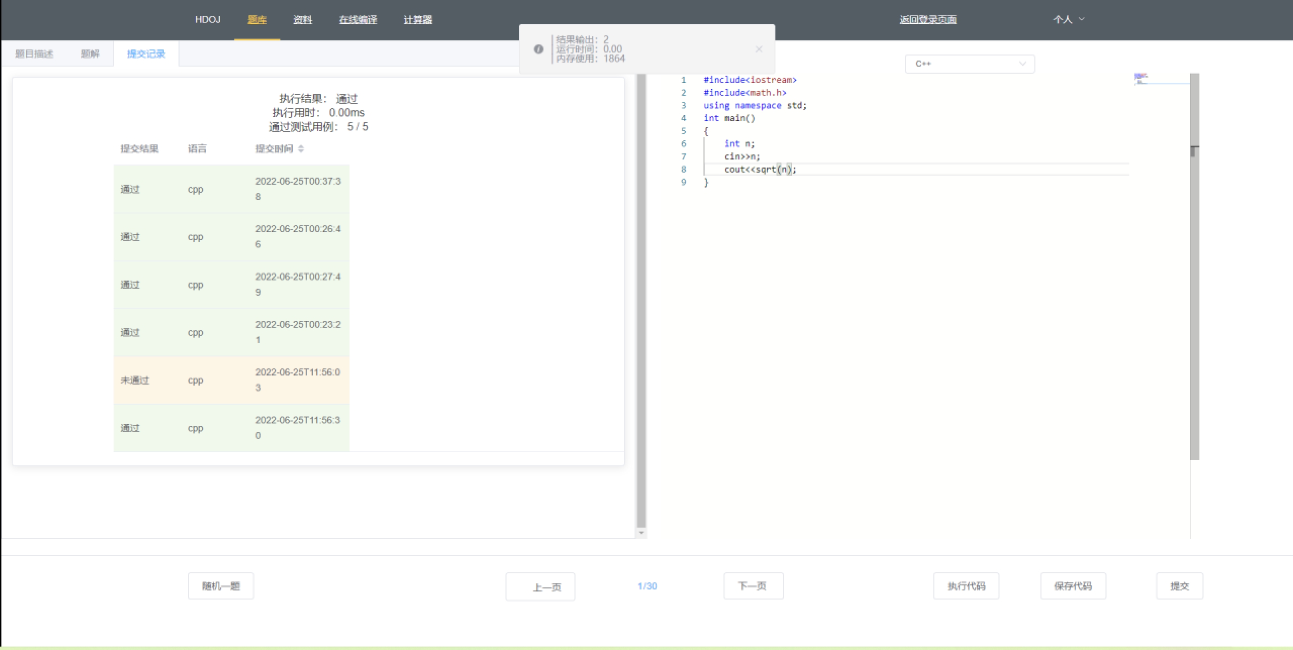Click code line 8 with cout<<sqrt(n)
Viewport: 1293px width, 650px height.
[x=760, y=170]
